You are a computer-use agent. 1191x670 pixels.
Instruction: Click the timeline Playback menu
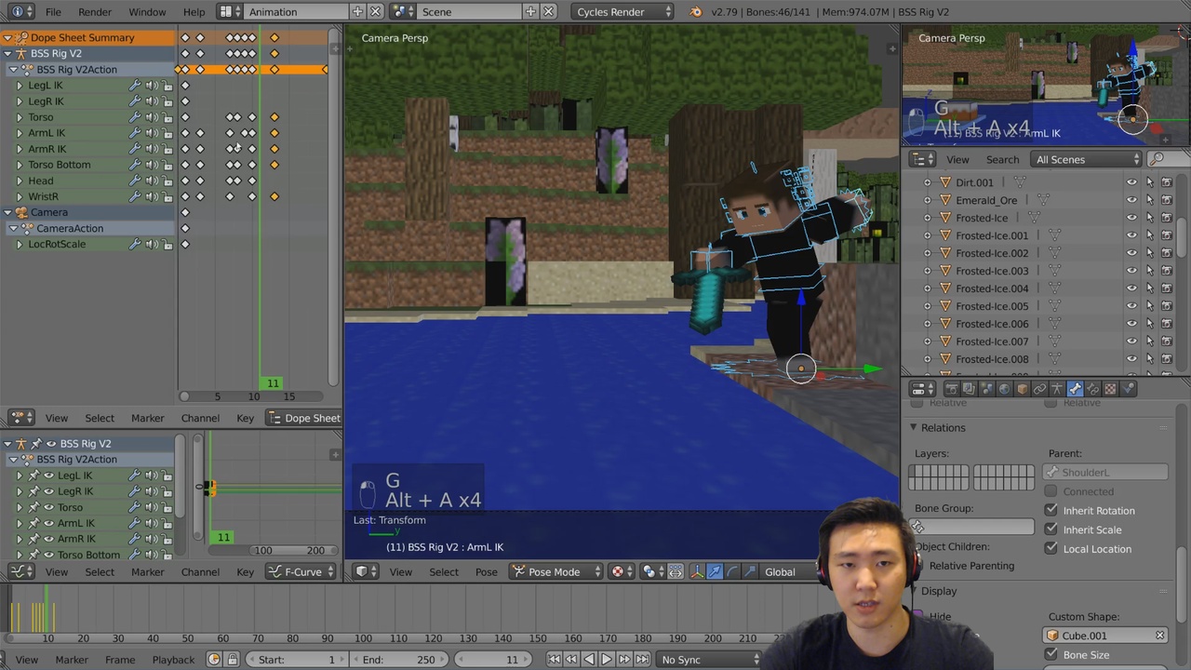tap(173, 660)
